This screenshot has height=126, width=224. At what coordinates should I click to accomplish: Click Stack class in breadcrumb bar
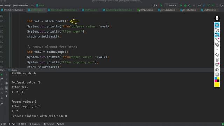click(x=40, y=6)
